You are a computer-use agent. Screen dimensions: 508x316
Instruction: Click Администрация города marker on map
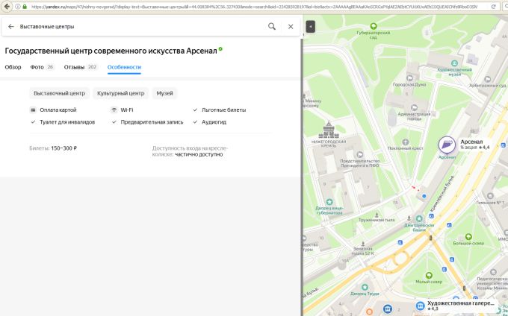point(414,107)
